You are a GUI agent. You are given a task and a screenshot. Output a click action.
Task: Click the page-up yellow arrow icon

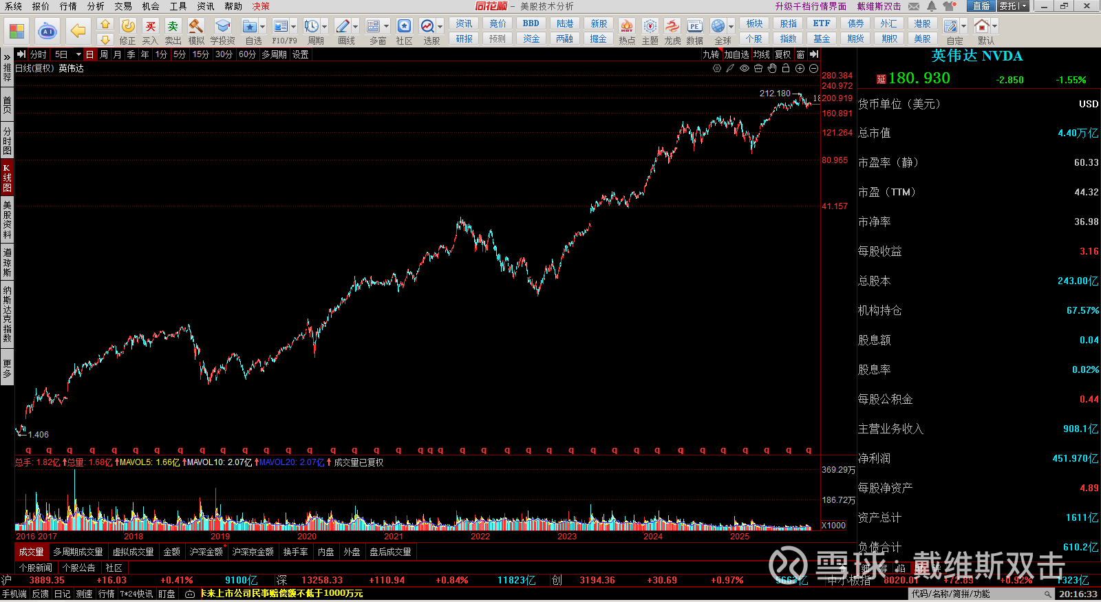105,24
